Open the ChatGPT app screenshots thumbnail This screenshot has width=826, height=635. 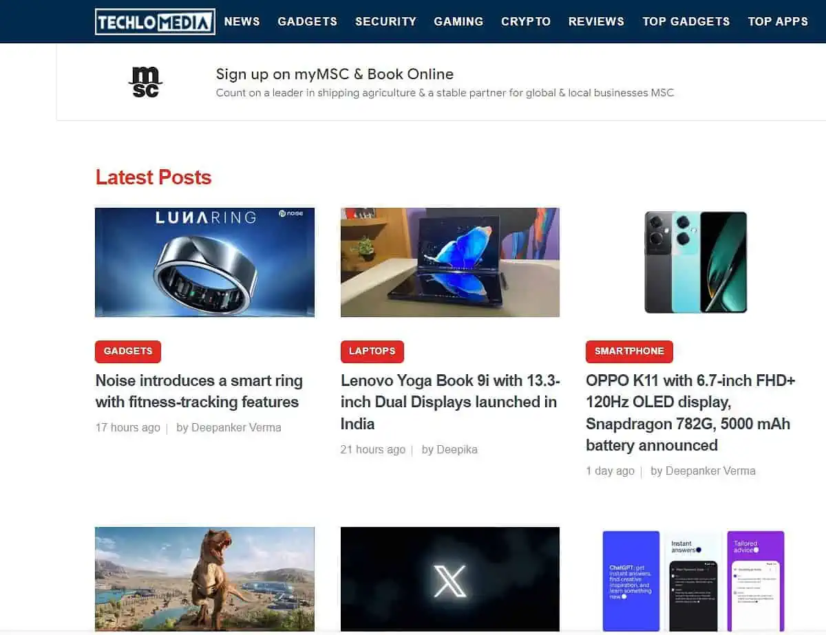tap(694, 581)
